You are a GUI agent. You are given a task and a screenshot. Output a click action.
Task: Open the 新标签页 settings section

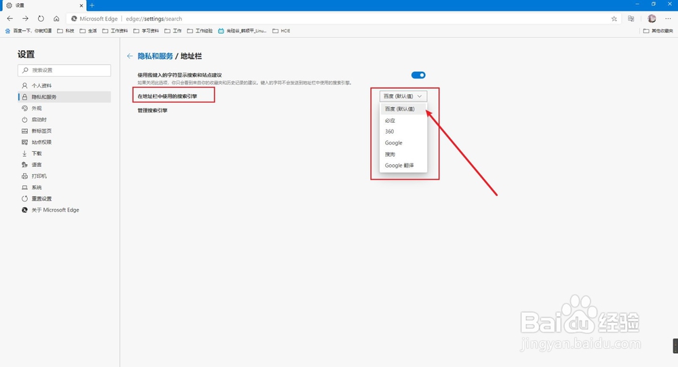pyautogui.click(x=64, y=131)
